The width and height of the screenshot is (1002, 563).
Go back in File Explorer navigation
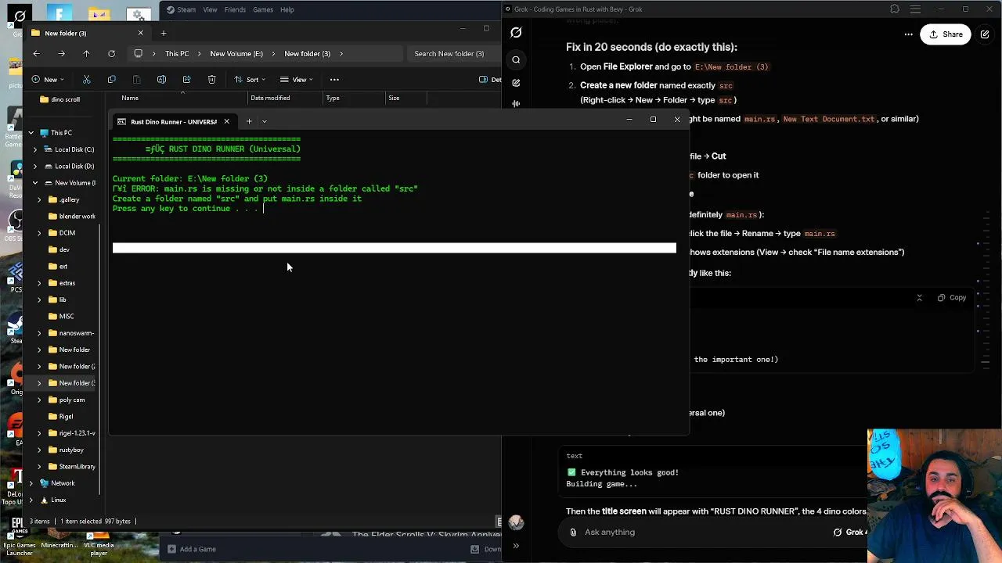tap(36, 53)
